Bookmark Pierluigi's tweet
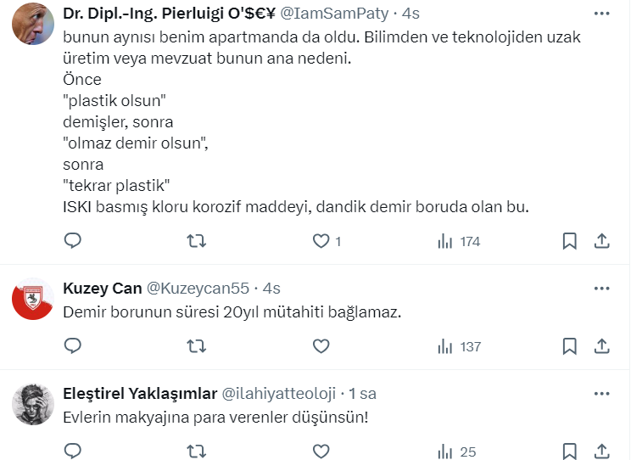631x460 pixels. [570, 241]
